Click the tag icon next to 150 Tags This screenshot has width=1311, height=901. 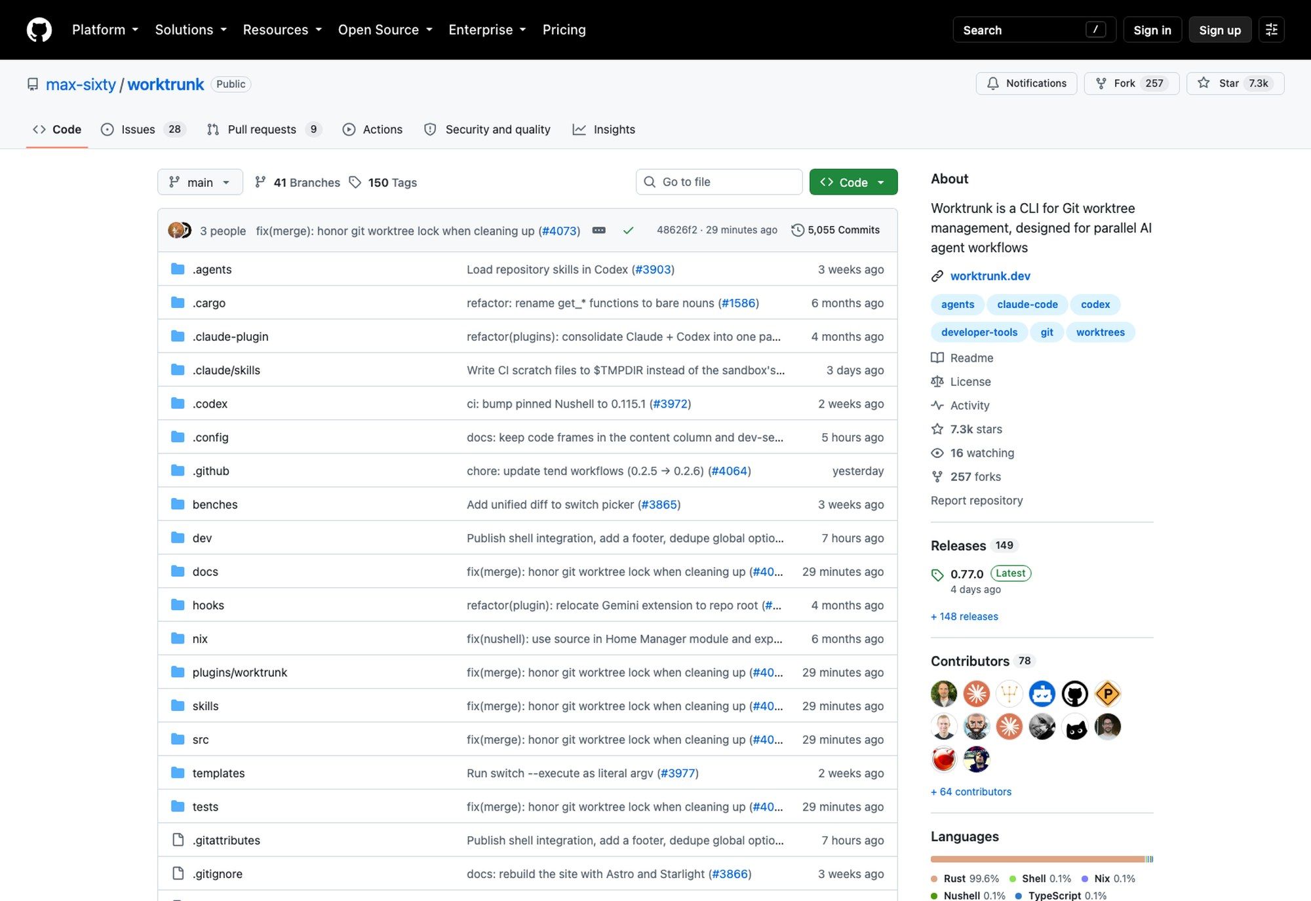pos(355,182)
